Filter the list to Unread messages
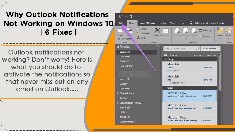Viewport: 235px width, 132px height. tap(174, 55)
